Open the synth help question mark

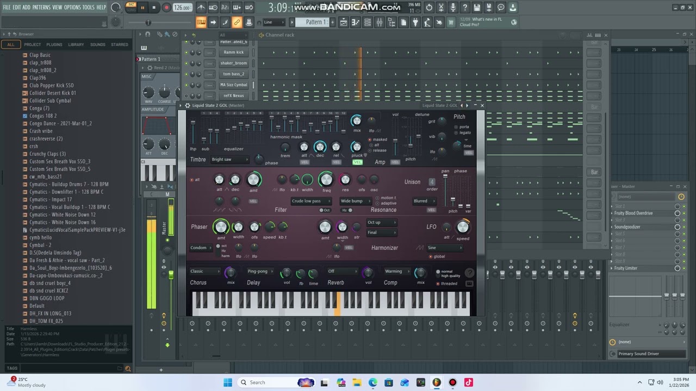(x=470, y=273)
